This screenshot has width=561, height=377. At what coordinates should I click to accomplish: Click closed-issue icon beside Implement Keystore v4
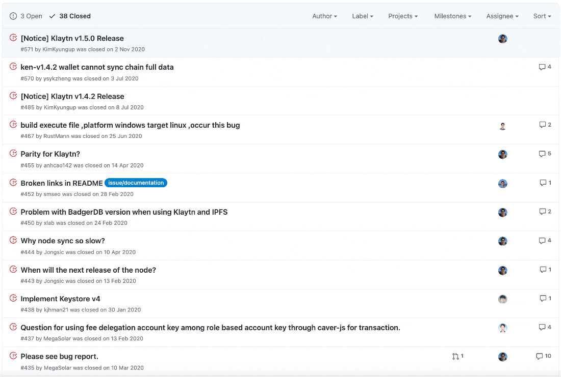coord(13,298)
